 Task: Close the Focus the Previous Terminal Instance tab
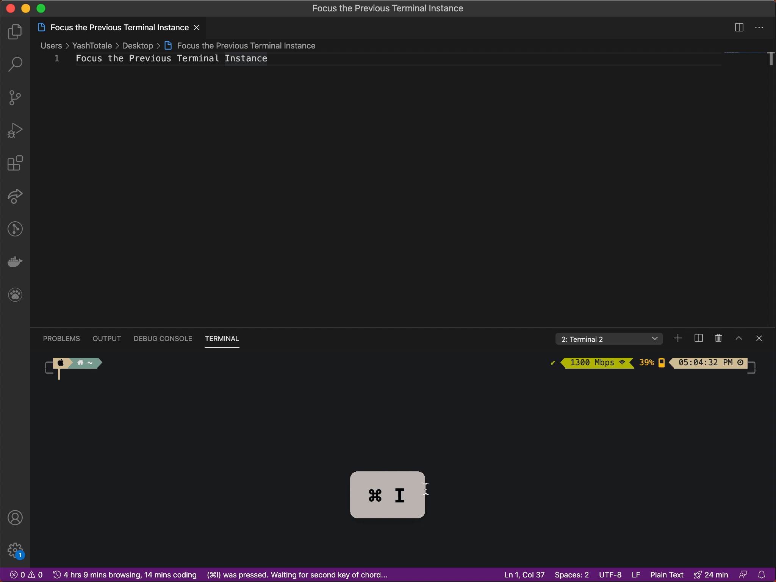[x=196, y=27]
